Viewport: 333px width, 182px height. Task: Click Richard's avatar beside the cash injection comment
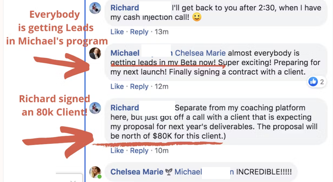[95, 8]
